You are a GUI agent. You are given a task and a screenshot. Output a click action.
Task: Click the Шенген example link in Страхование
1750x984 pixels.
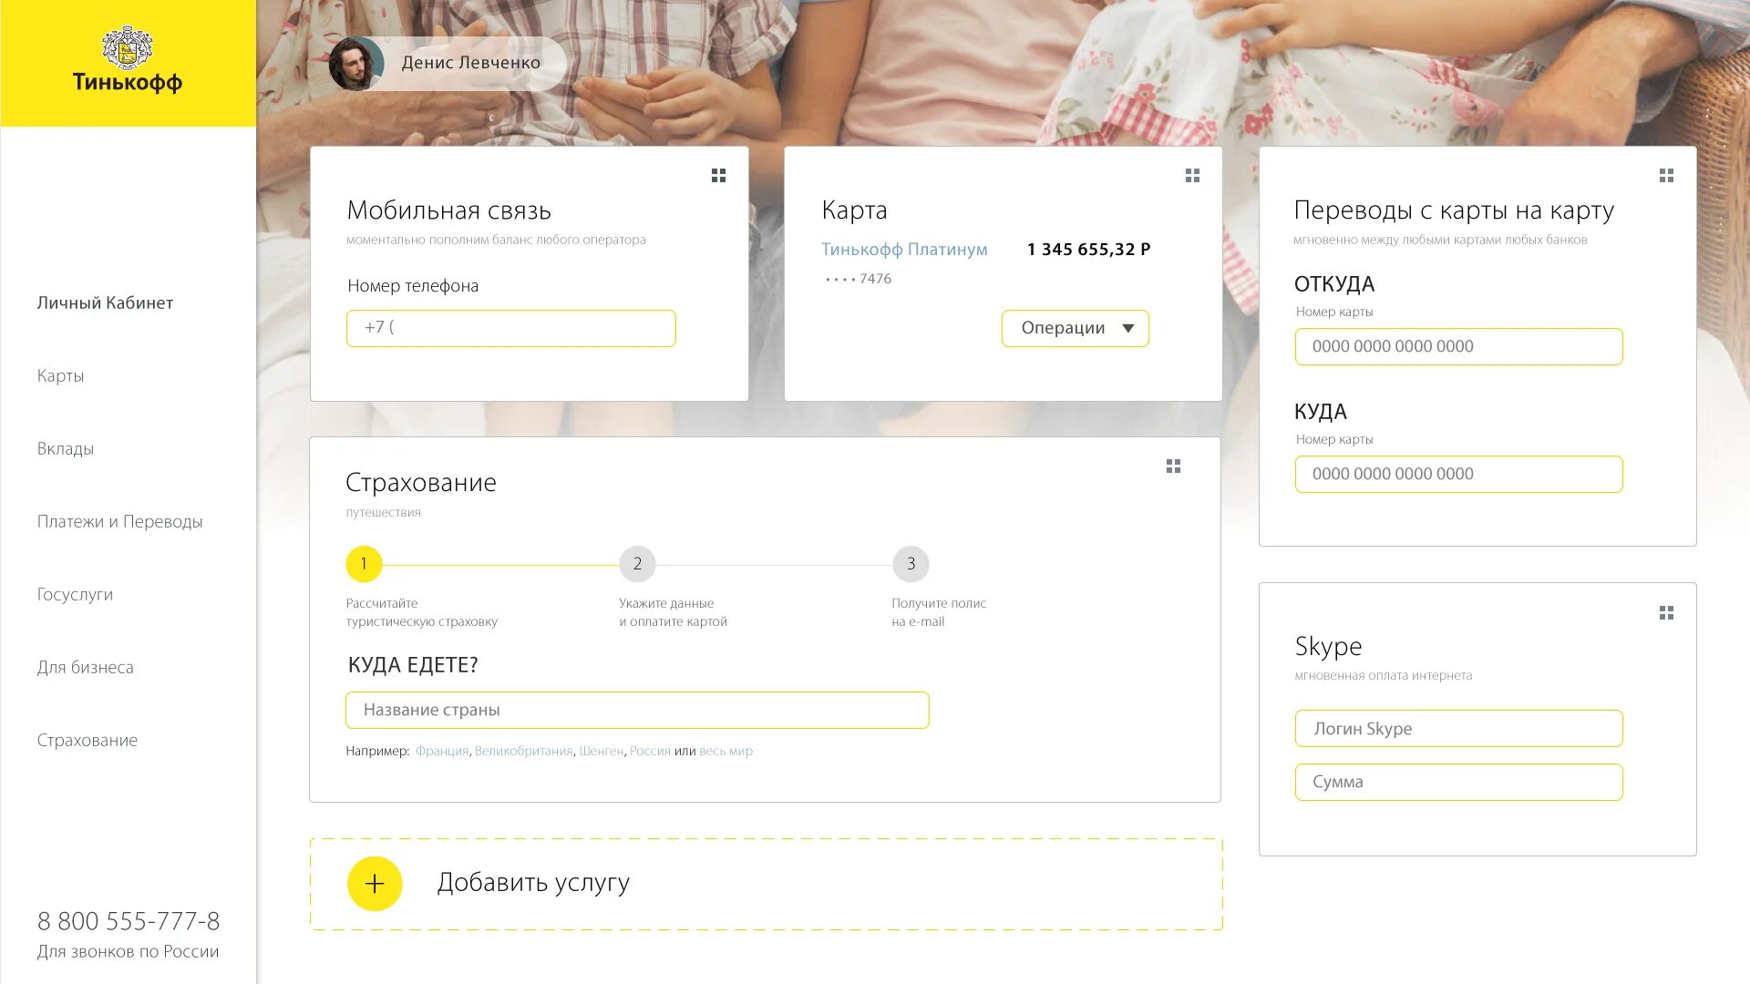coord(600,751)
